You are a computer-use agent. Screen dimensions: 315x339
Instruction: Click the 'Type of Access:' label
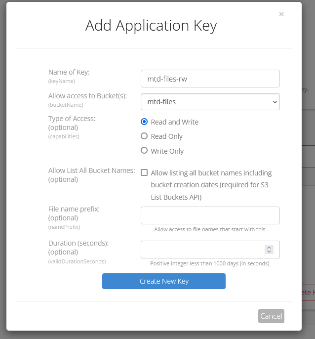(x=72, y=119)
